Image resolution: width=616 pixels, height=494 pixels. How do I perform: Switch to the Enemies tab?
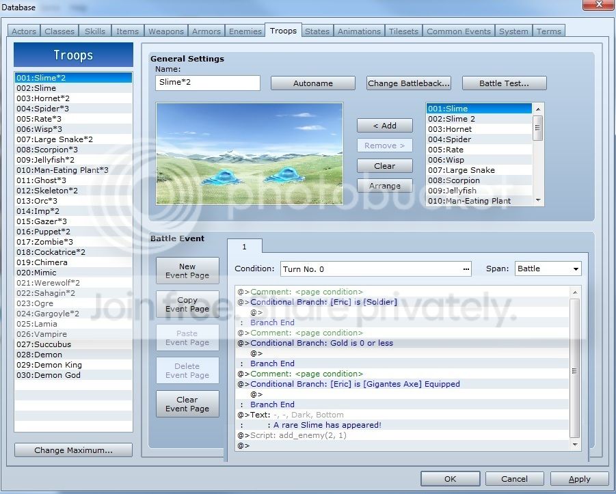tap(245, 31)
